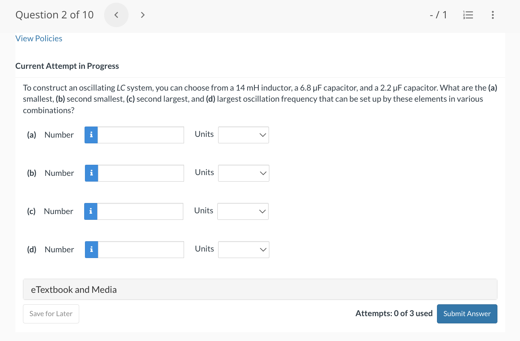Open the question list icon
Viewport: 520px width, 341px height.
pos(468,15)
